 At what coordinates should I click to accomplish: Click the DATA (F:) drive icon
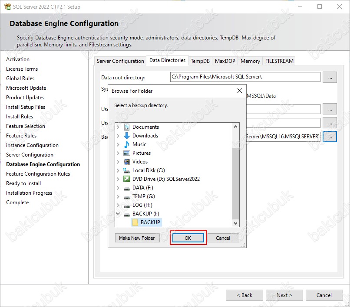coord(126,189)
